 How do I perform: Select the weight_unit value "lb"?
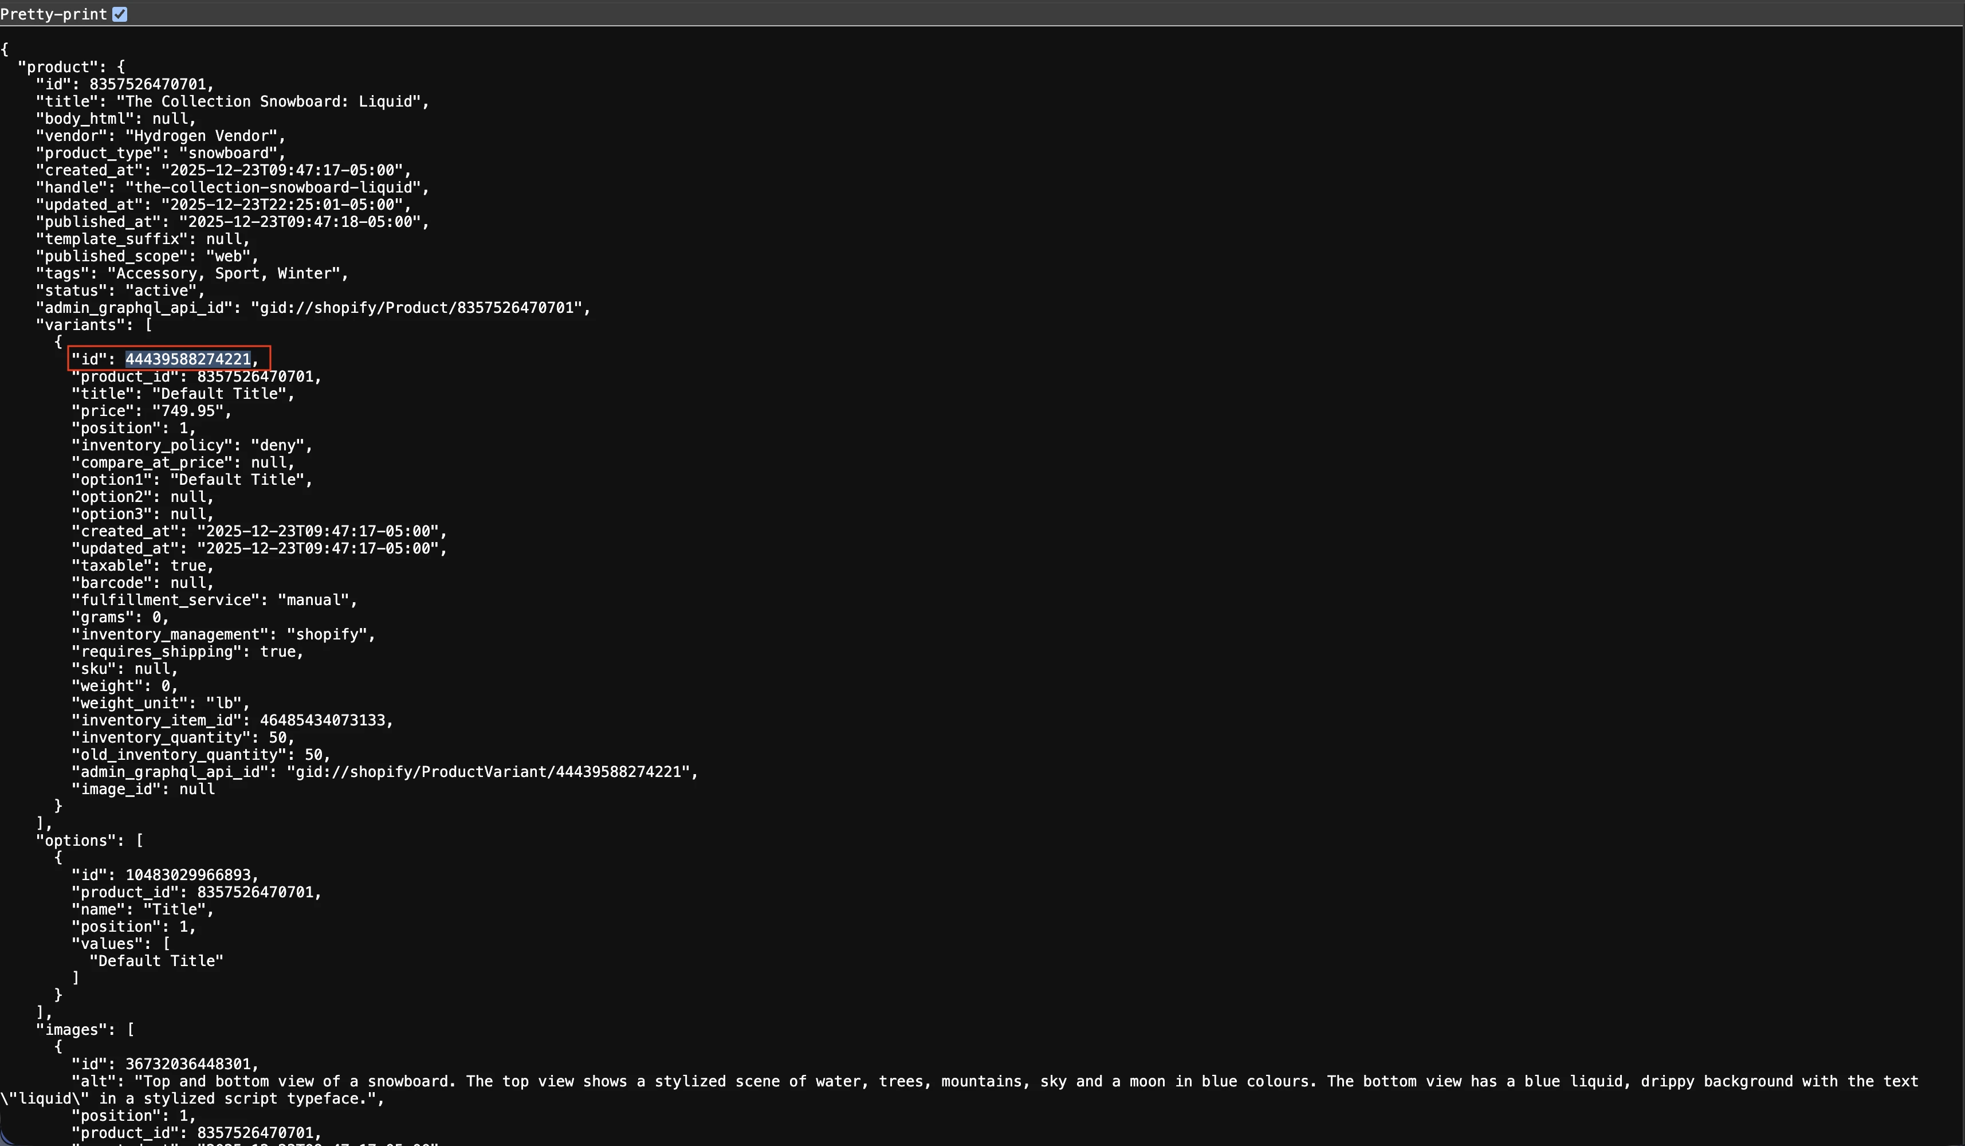(227, 703)
